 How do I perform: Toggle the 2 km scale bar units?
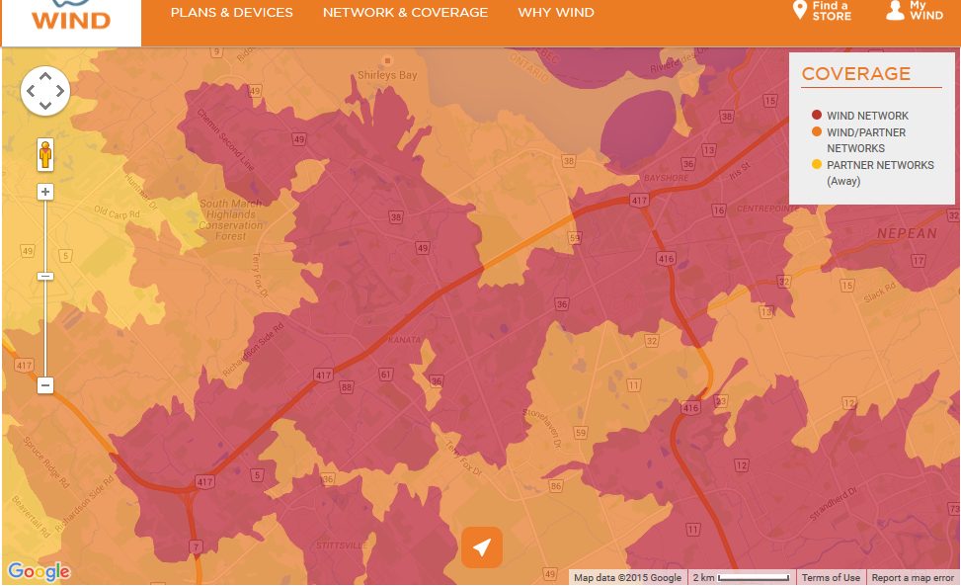pos(741,577)
